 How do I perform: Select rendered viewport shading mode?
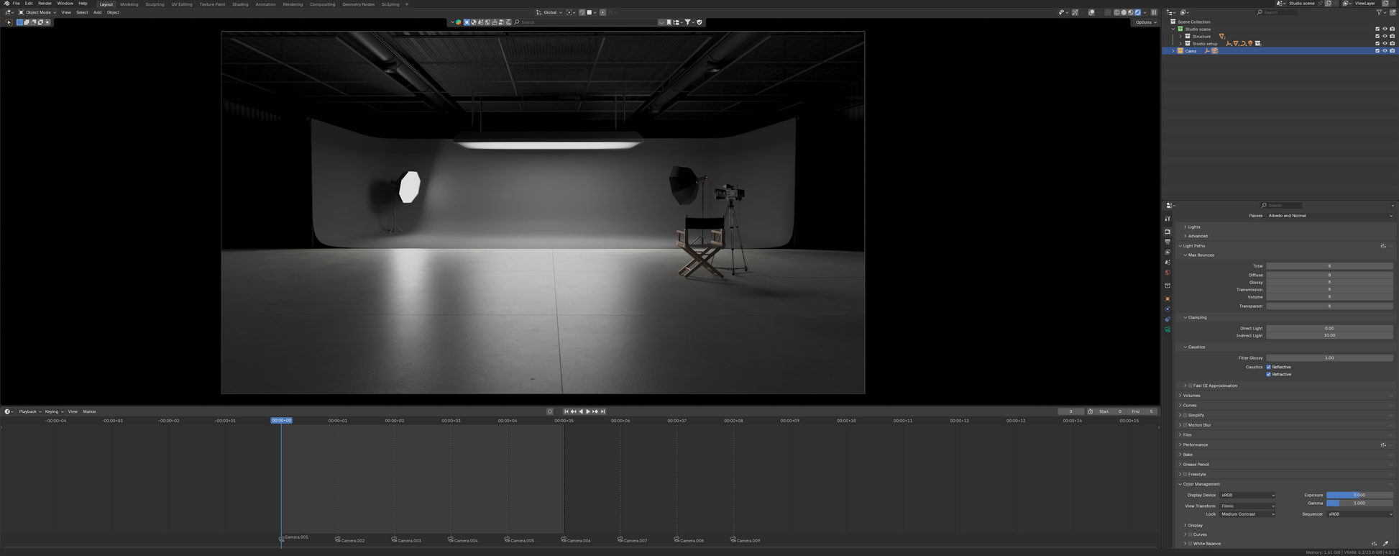click(x=1137, y=12)
